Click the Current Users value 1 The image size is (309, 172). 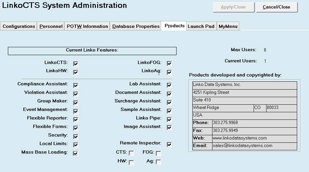(265, 61)
